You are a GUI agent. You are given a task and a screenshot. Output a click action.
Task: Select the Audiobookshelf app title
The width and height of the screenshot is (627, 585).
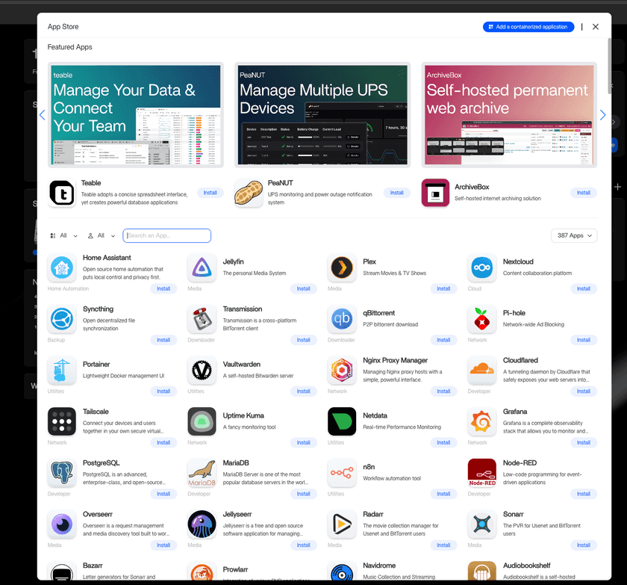pos(527,566)
